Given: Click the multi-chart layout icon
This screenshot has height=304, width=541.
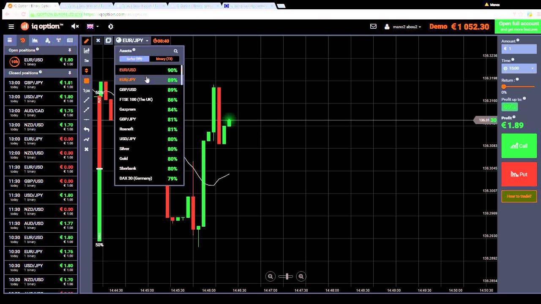Looking at the screenshot, I should coord(109,41).
